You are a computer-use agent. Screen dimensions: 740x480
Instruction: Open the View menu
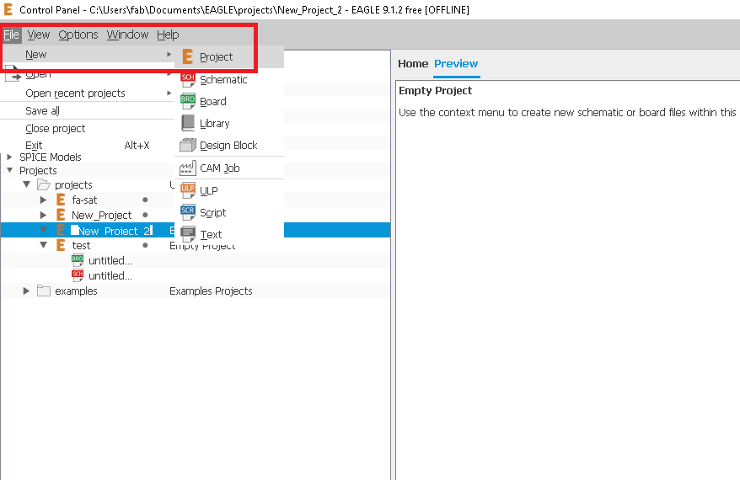38,35
